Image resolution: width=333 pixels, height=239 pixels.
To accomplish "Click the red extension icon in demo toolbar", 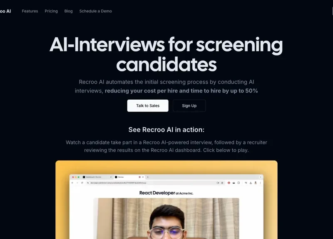I will coord(229,183).
